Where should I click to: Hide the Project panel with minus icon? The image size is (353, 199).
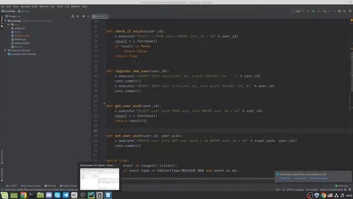[88, 16]
